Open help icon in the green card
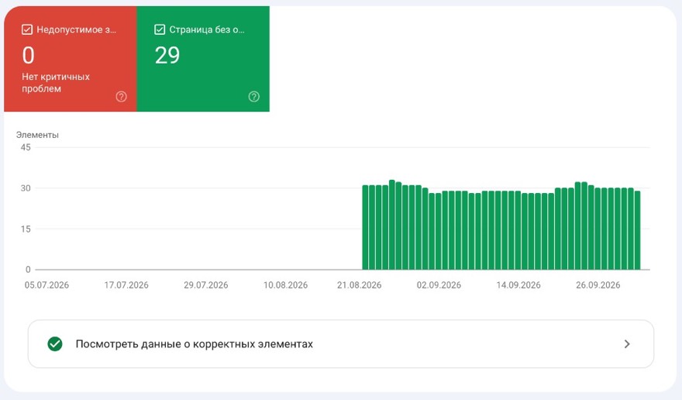 [x=254, y=97]
